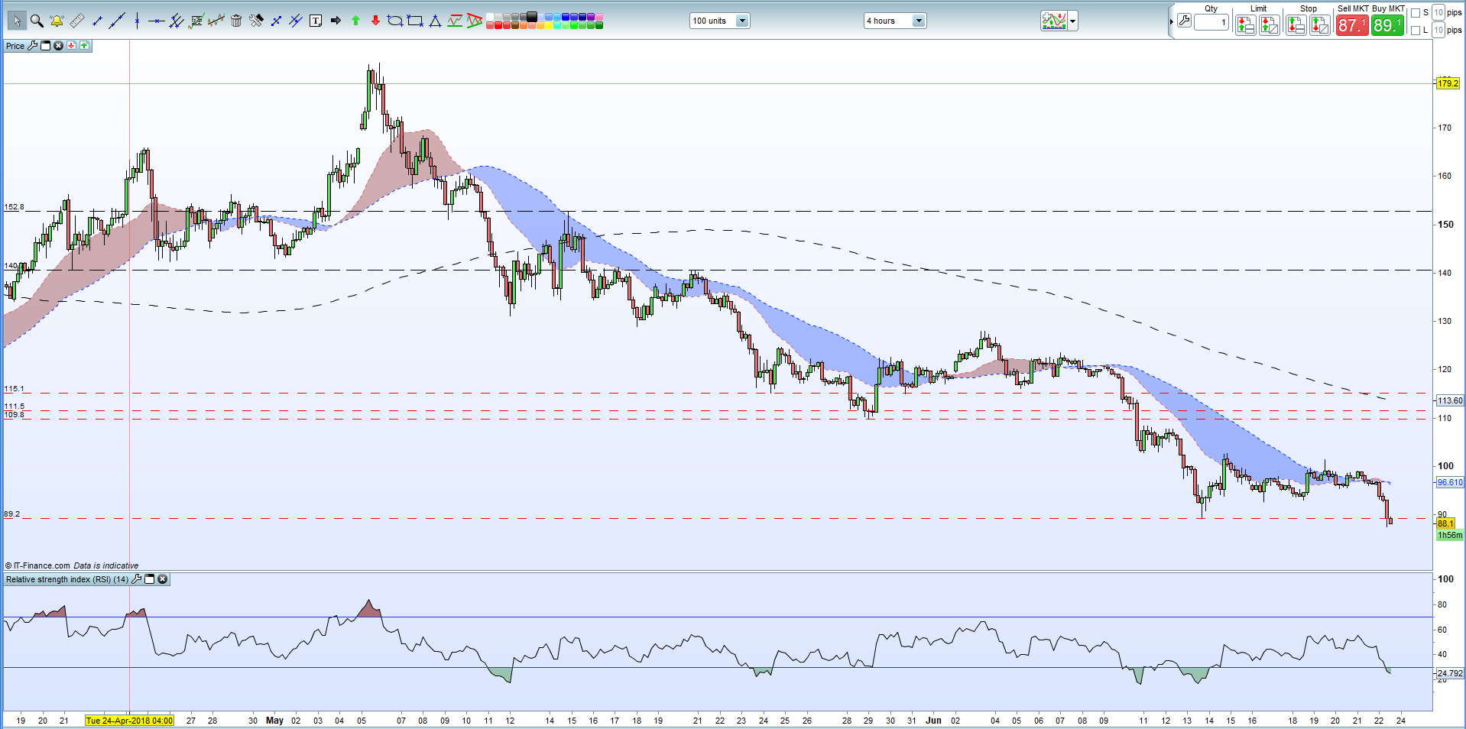Screen dimensions: 1466x729
Task: Click the Relative strength index label
Action: tap(66, 579)
